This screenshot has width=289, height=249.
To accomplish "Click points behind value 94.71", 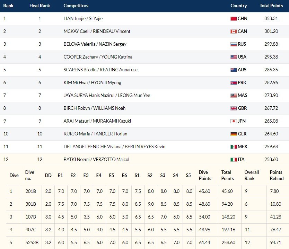I will (275, 242).
